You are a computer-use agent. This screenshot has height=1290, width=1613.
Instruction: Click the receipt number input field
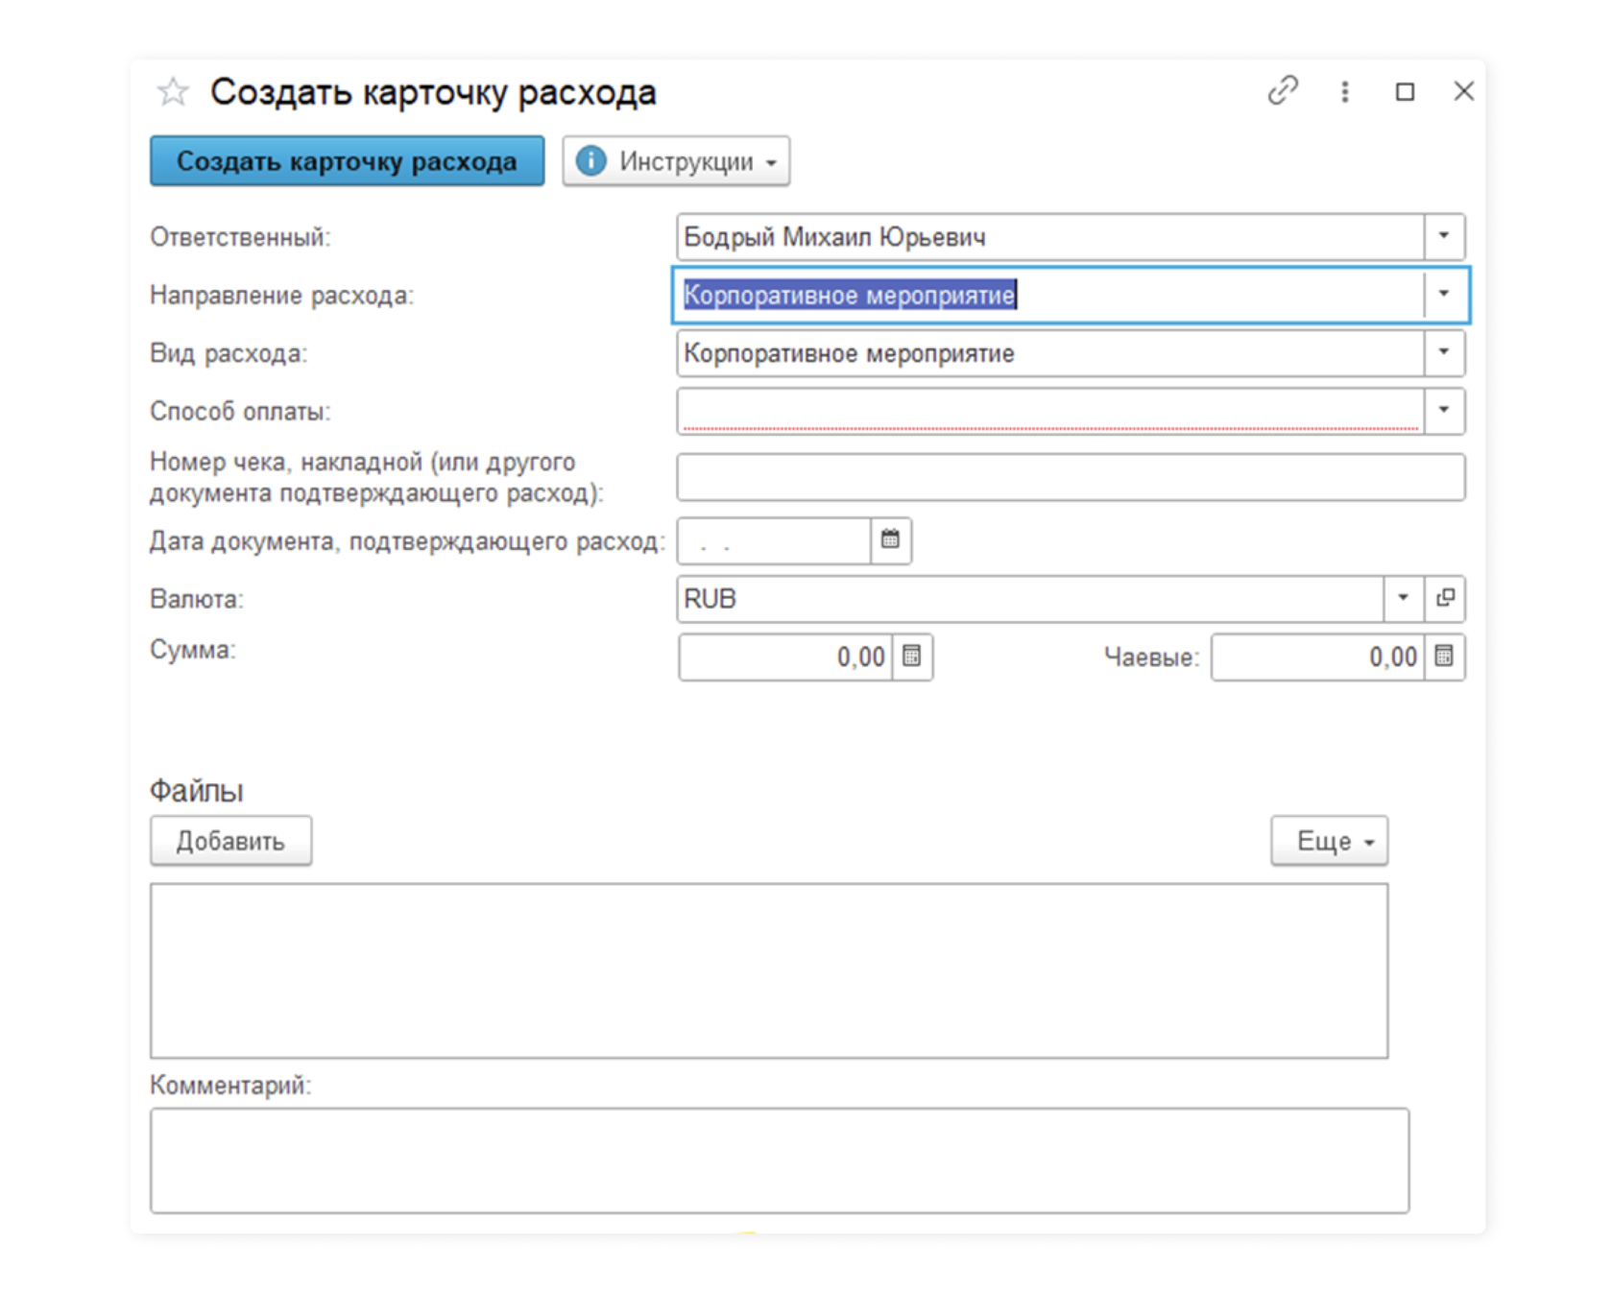click(x=1071, y=477)
